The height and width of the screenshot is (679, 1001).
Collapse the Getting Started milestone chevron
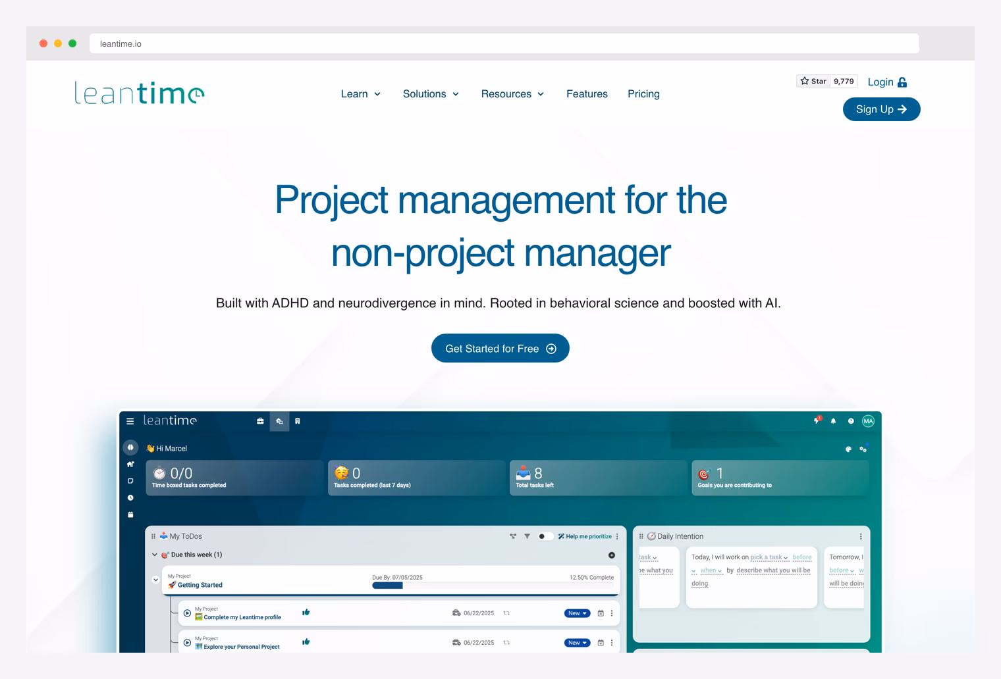(155, 580)
